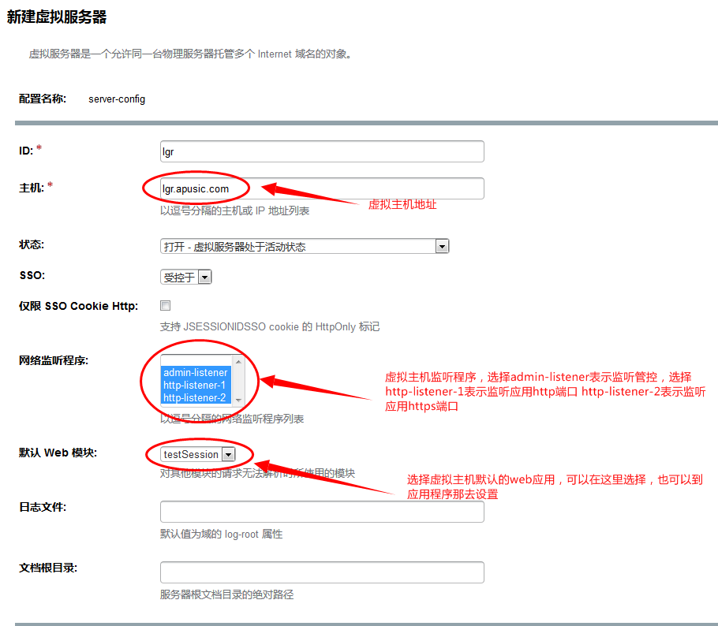Select http-listener-1 in the listener list
Image resolution: width=718 pixels, height=626 pixels.
(x=195, y=386)
